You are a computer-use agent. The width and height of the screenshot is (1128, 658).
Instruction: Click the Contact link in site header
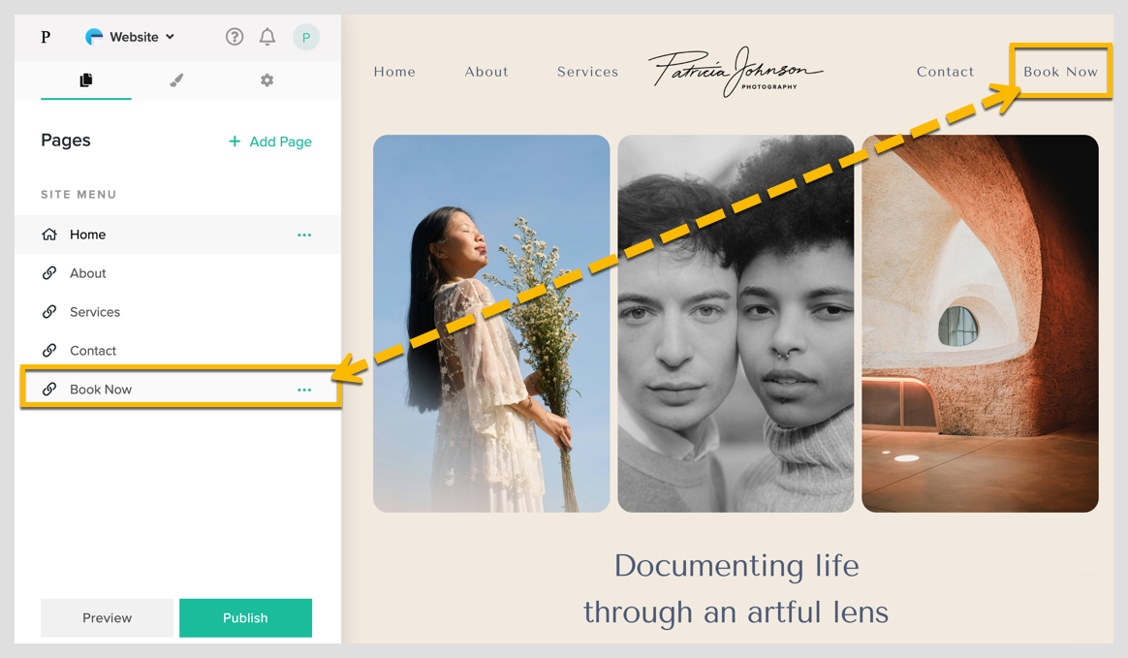[x=945, y=72]
